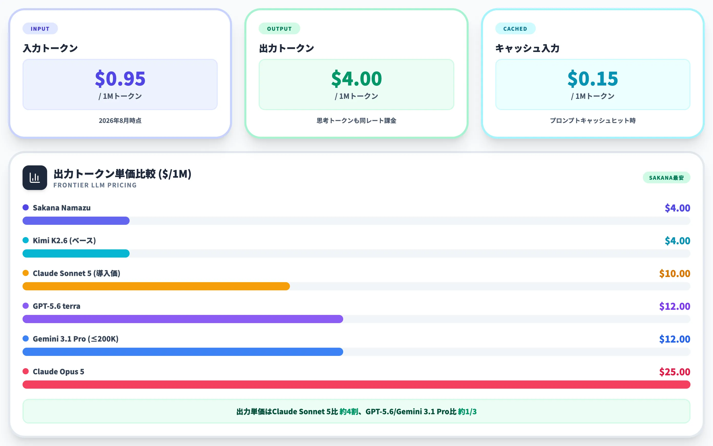Click the Claude Opus 5 red legend dot
Screen dimensions: 713x446
[x=26, y=371]
